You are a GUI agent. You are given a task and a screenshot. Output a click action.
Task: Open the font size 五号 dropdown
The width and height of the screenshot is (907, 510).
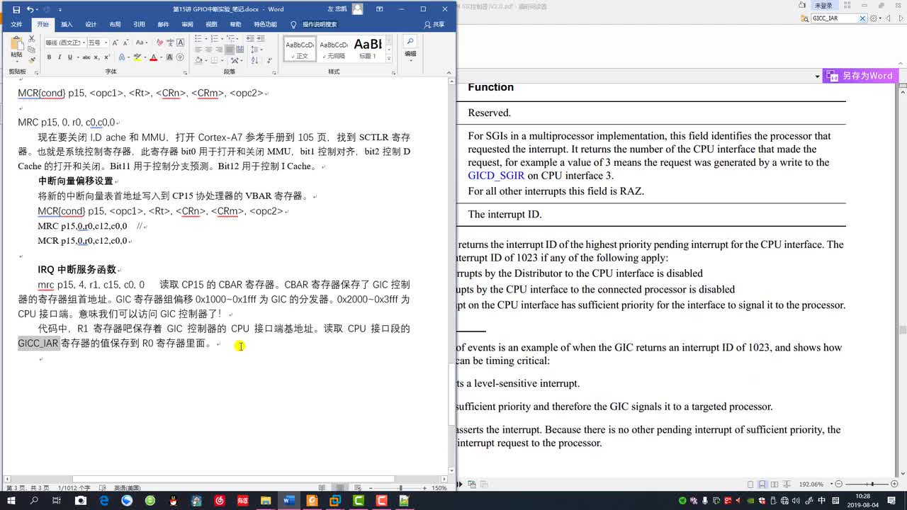click(106, 43)
